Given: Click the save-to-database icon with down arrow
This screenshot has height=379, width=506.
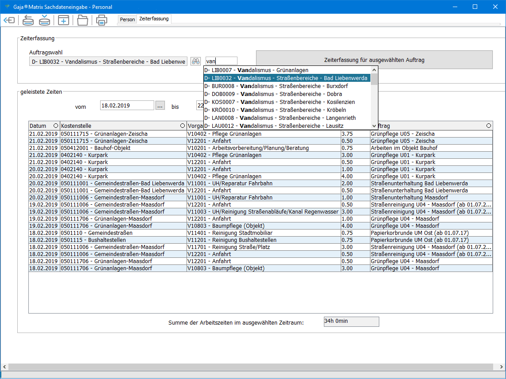Looking at the screenshot, I should (x=44, y=20).
